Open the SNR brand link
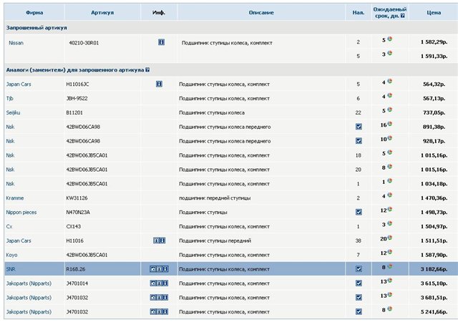The width and height of the screenshot is (458, 325). 11,269
